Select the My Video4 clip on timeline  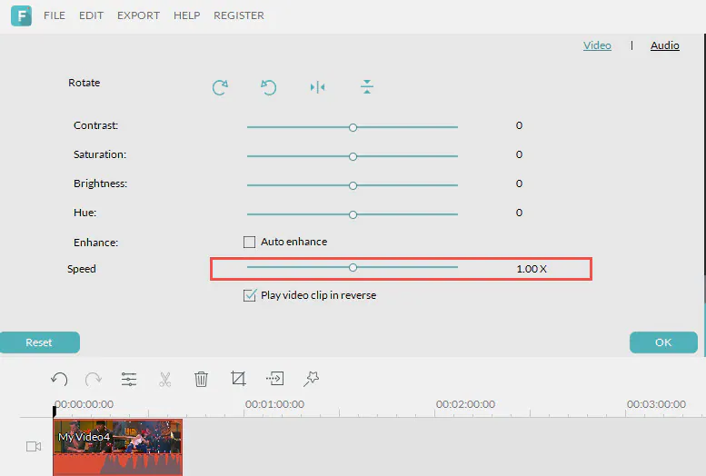point(118,447)
